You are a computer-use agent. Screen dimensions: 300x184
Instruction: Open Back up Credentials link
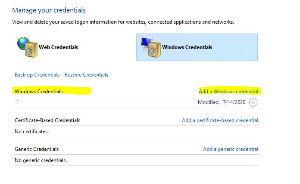click(37, 75)
